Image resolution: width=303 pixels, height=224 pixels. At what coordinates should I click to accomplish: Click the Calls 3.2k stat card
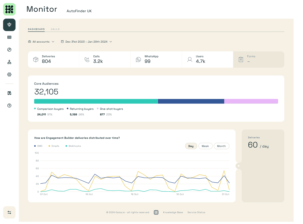coord(105,59)
